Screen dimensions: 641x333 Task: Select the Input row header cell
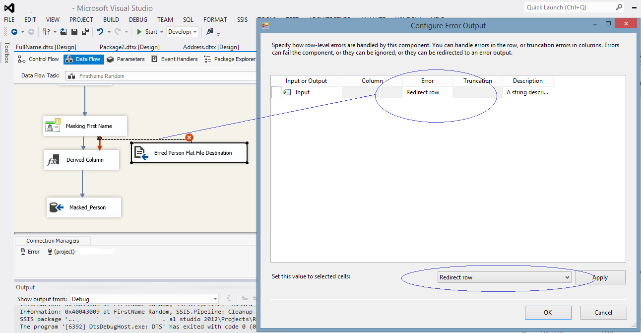pos(276,92)
